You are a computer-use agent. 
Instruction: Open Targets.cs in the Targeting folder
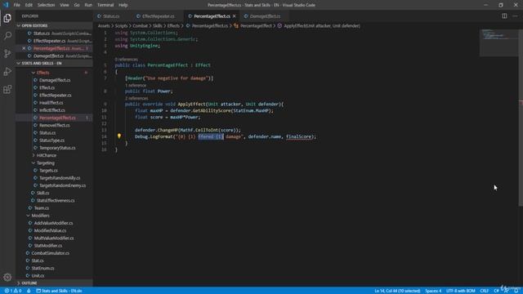[x=48, y=171]
